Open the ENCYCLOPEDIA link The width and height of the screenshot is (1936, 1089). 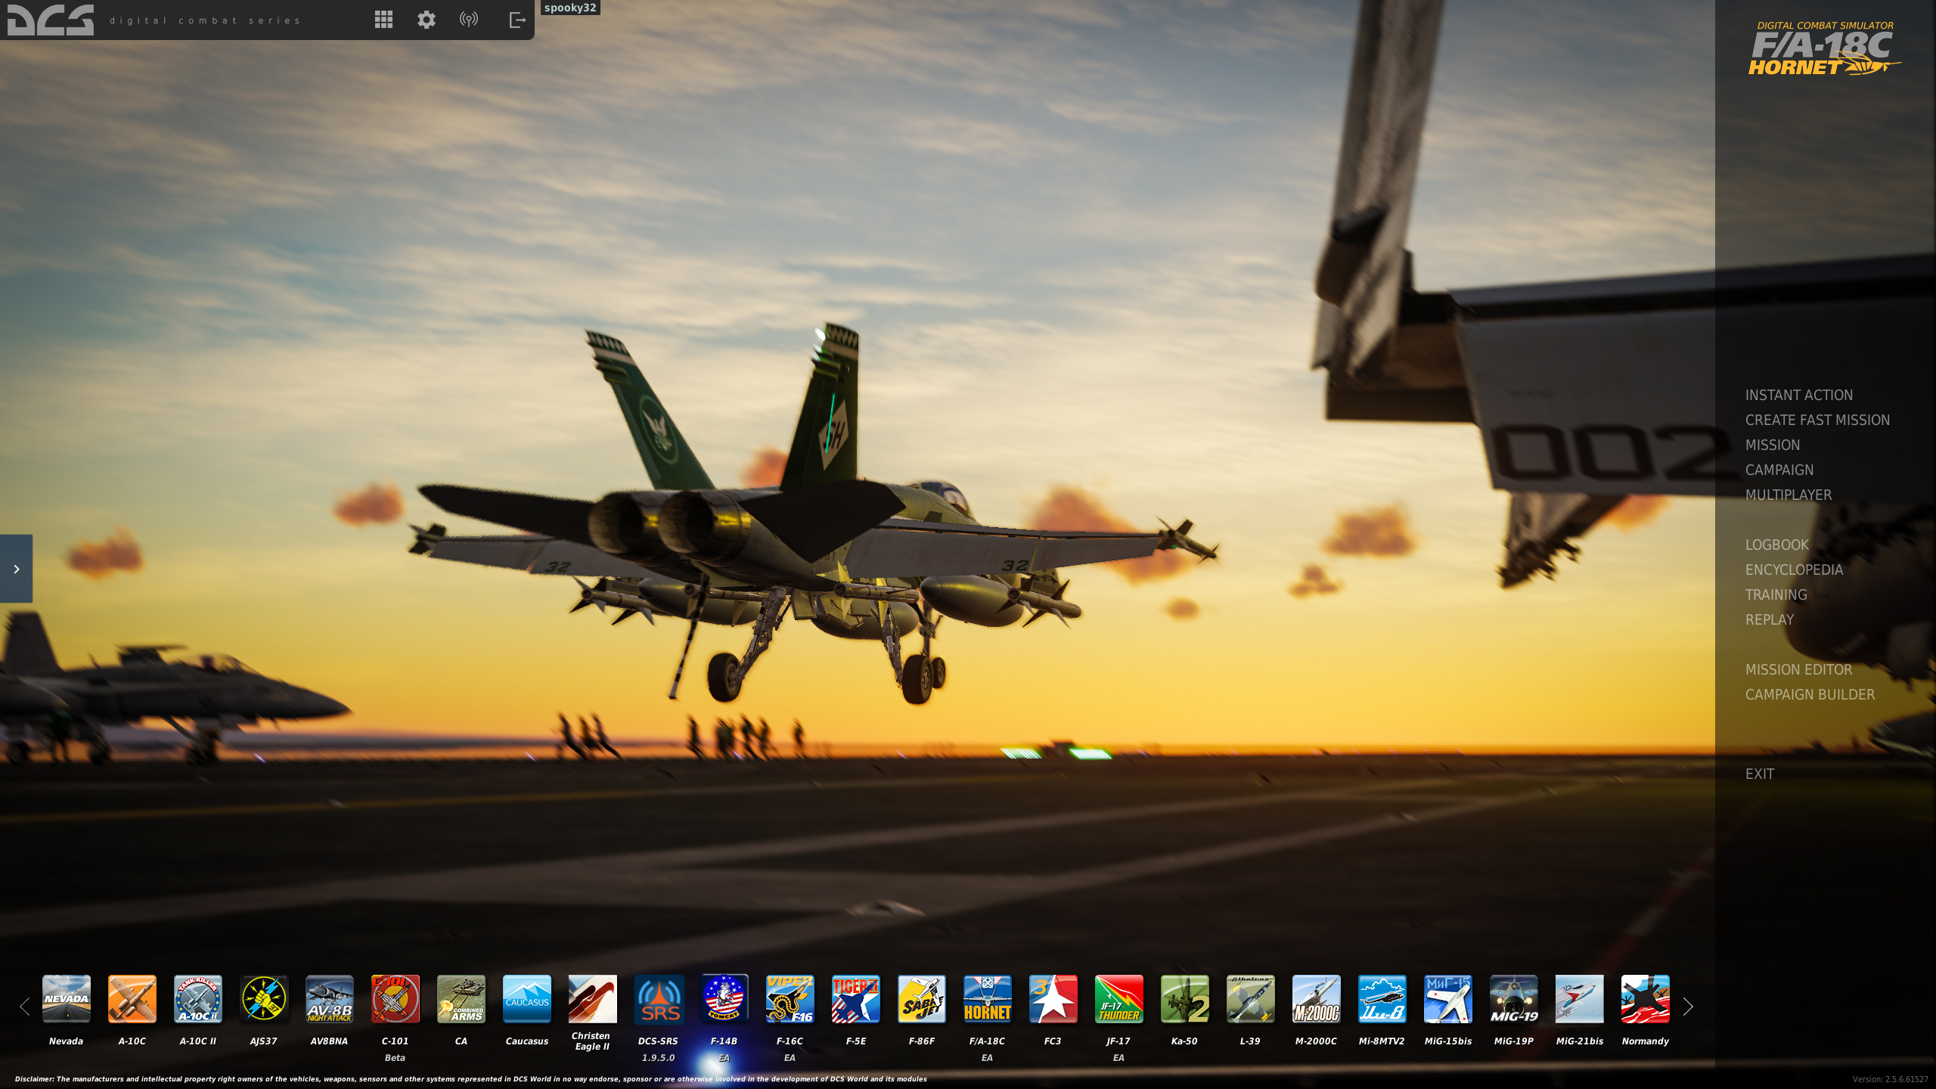click(1794, 569)
